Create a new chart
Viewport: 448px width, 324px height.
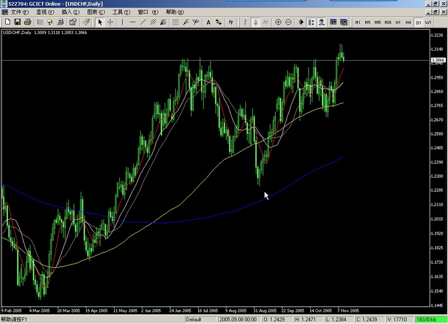[7, 22]
